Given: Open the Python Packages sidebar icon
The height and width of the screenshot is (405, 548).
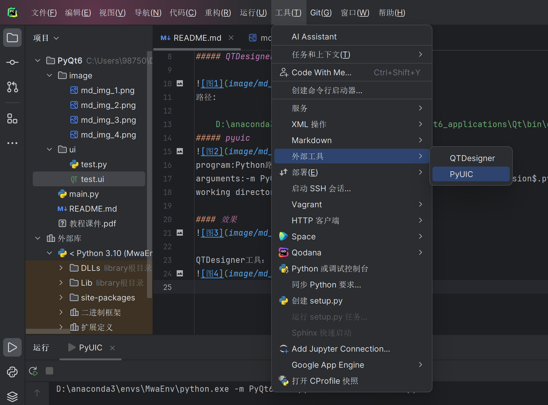Looking at the screenshot, I should point(12,372).
